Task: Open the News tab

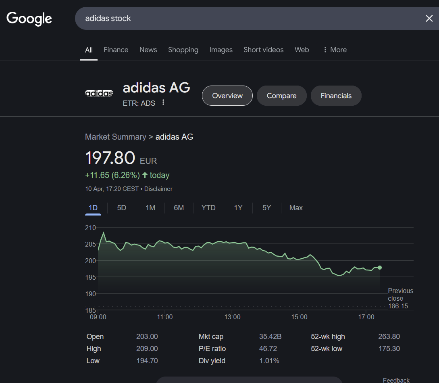Action: 148,50
